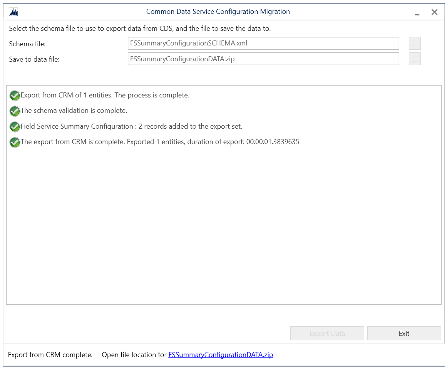Focus the Save to data file field
447x369 pixels.
click(263, 59)
